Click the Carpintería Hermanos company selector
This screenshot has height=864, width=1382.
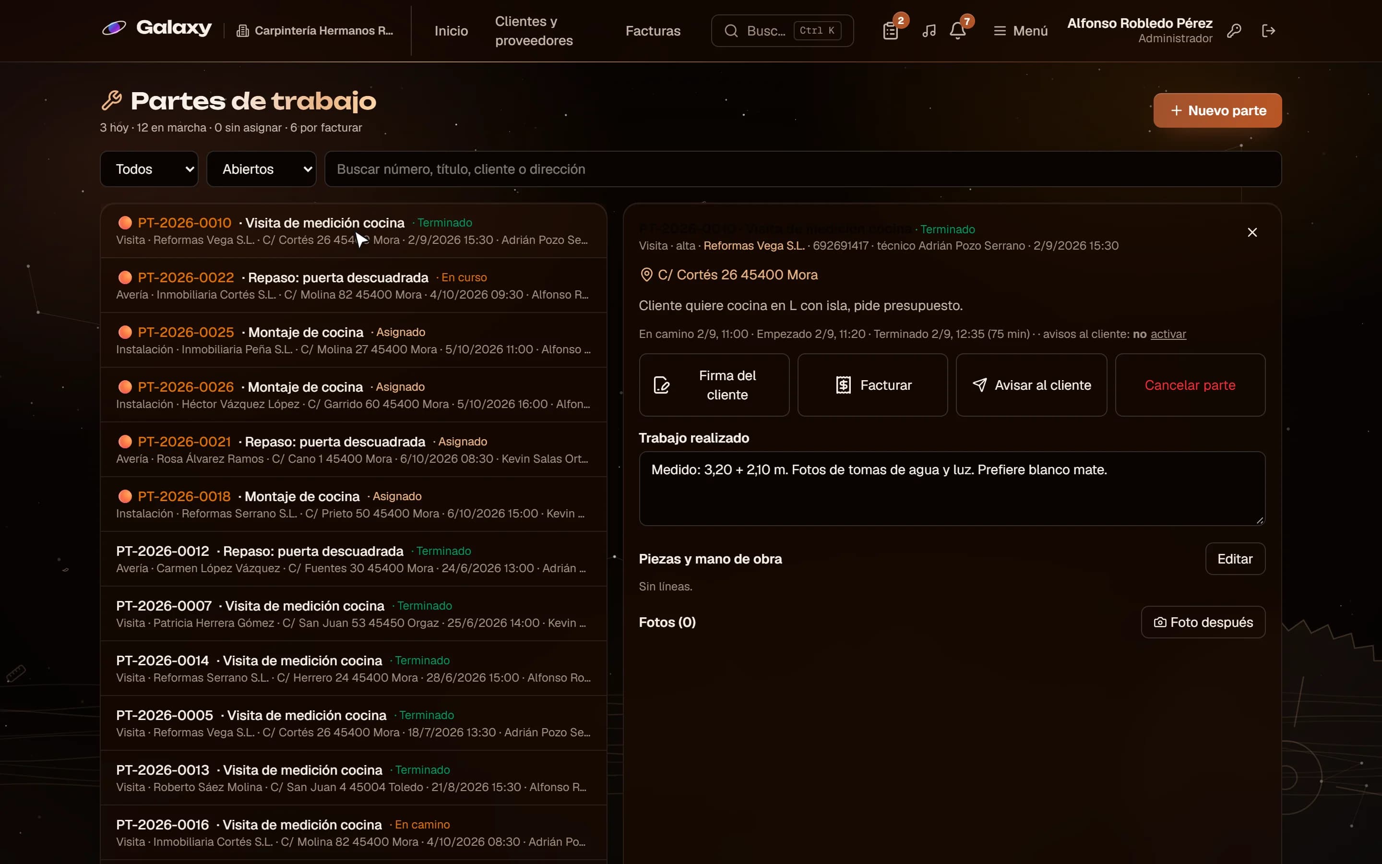point(315,30)
